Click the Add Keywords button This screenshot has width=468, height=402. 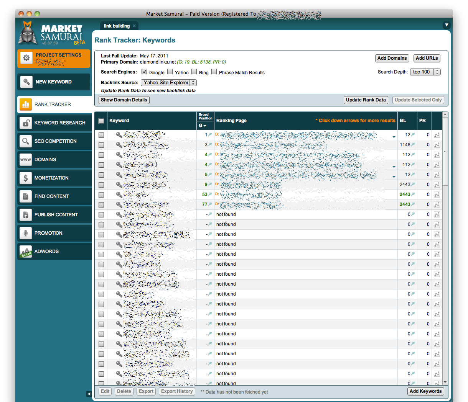[x=425, y=391]
